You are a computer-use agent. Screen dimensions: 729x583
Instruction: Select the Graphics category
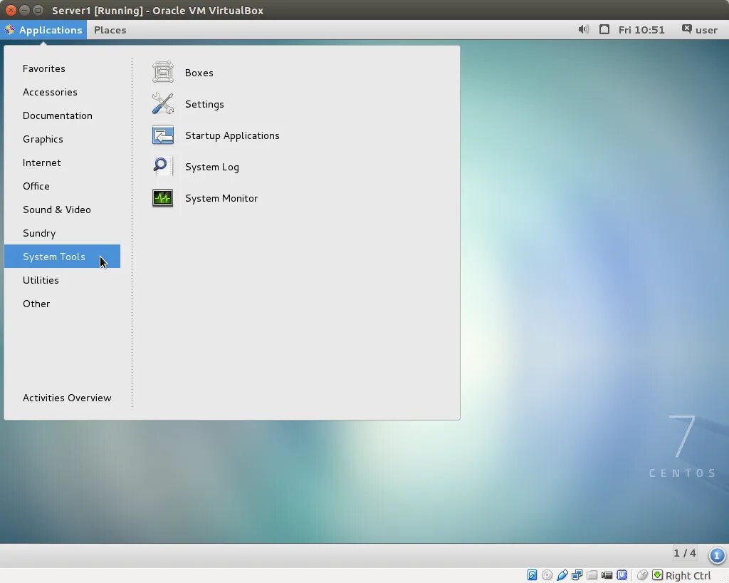(63, 139)
